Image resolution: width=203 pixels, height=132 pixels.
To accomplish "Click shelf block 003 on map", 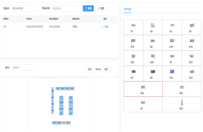I will (x=67, y=89).
